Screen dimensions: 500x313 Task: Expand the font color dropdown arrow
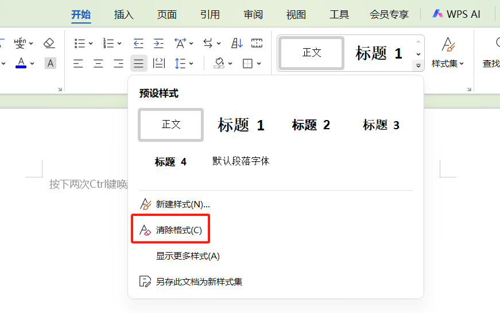point(32,64)
